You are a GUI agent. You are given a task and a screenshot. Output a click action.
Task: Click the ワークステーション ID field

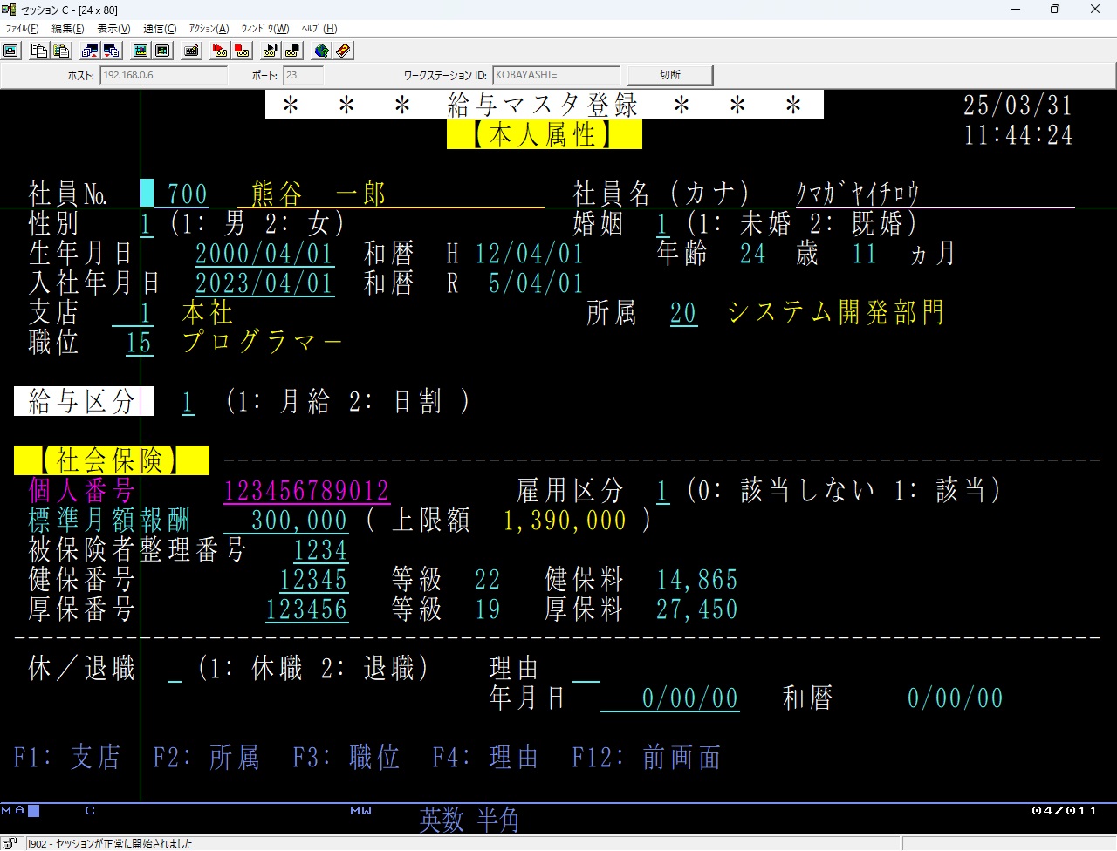pos(556,76)
